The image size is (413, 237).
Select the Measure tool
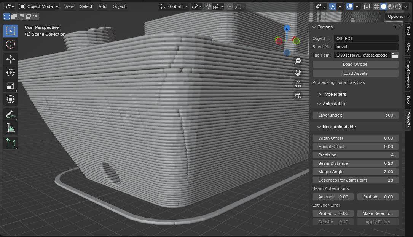tap(11, 128)
